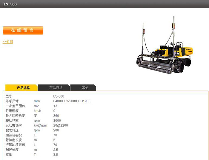Click the 臂伸出长度 row label
The image size is (209, 160).
click(14, 140)
